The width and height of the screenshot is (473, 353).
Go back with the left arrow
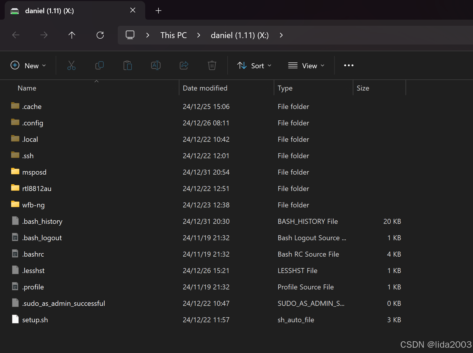[16, 35]
